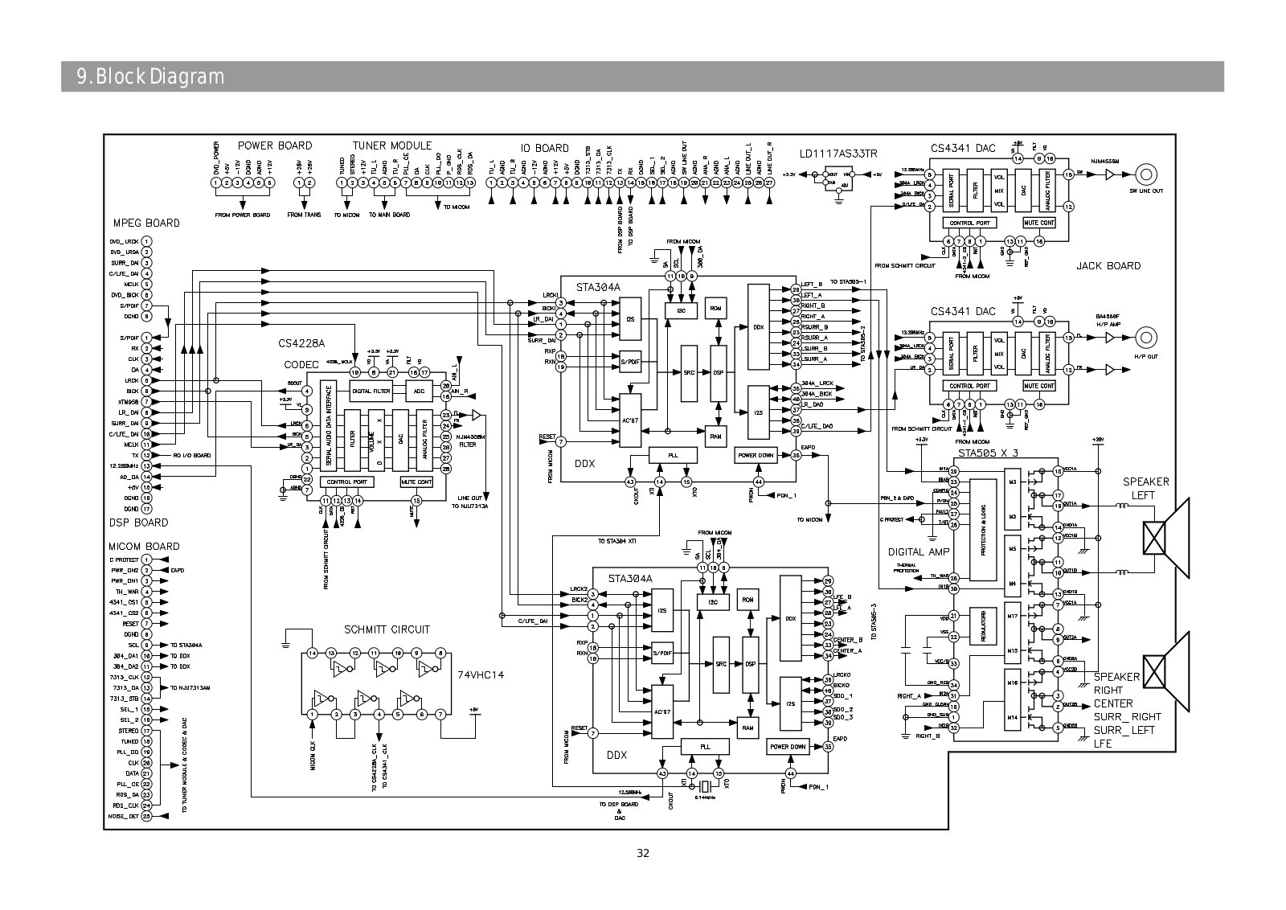Click the PDN_2 & EAPD label
This screenshot has width=1286, height=910.
pos(896,498)
